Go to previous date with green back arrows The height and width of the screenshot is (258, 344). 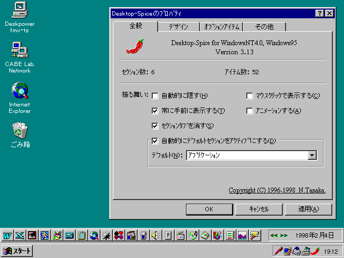point(274,235)
